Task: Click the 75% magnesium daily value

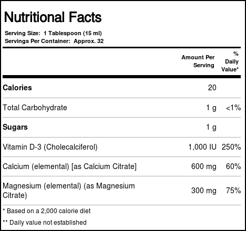Action: (233, 191)
